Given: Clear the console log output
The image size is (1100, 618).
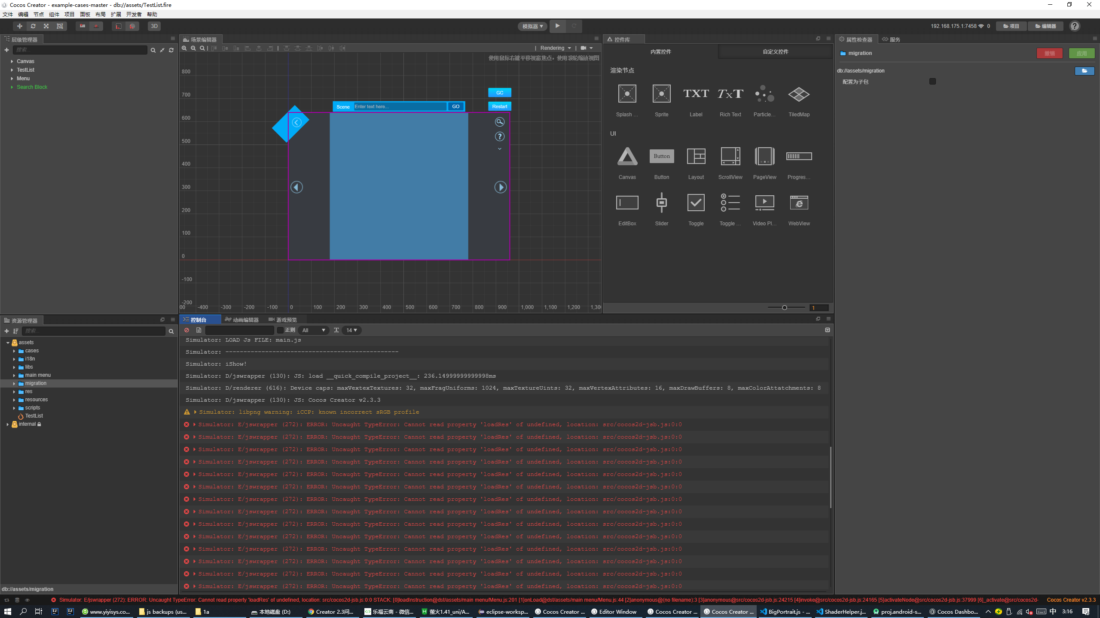Looking at the screenshot, I should coord(186,330).
